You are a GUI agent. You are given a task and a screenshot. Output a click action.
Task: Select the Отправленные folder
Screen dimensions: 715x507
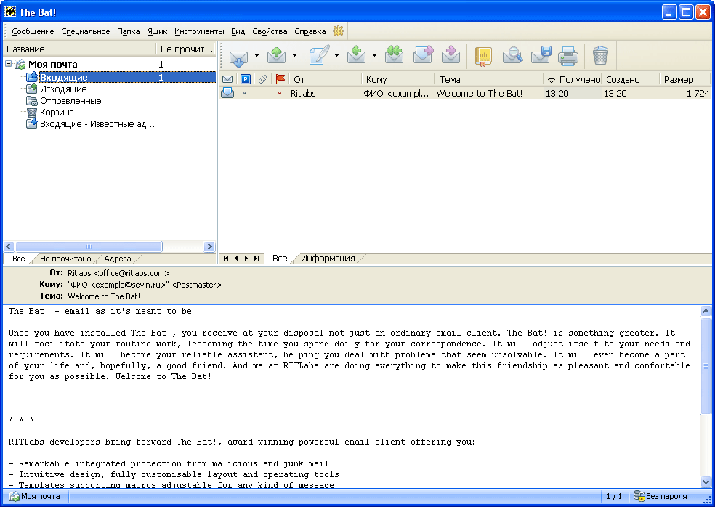click(70, 101)
